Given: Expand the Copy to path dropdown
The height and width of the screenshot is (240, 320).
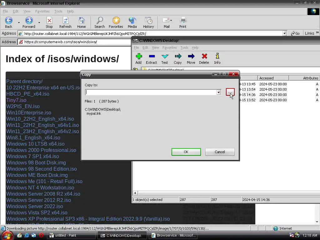Looking at the screenshot, I should click(x=218, y=92).
